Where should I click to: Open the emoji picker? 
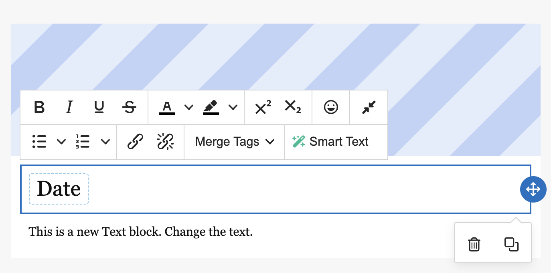click(331, 107)
